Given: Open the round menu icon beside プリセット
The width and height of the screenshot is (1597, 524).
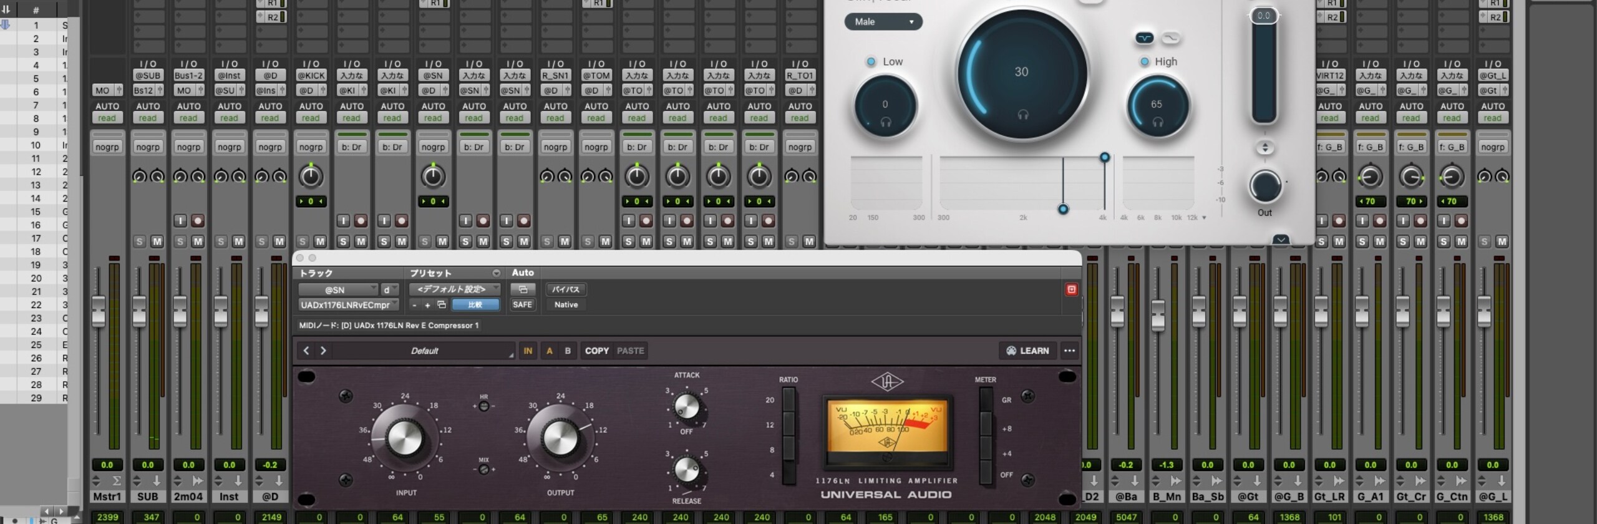Looking at the screenshot, I should tap(496, 273).
